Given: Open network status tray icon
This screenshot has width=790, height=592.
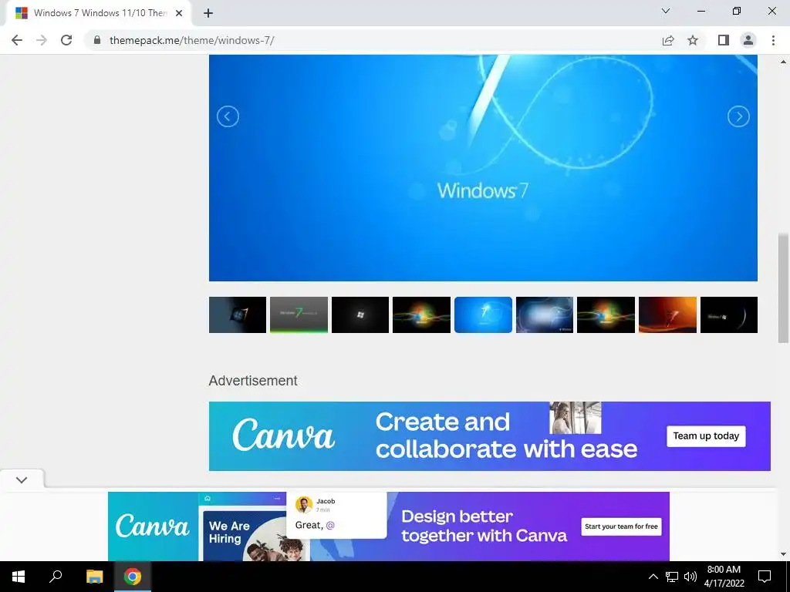Looking at the screenshot, I should pyautogui.click(x=672, y=577).
